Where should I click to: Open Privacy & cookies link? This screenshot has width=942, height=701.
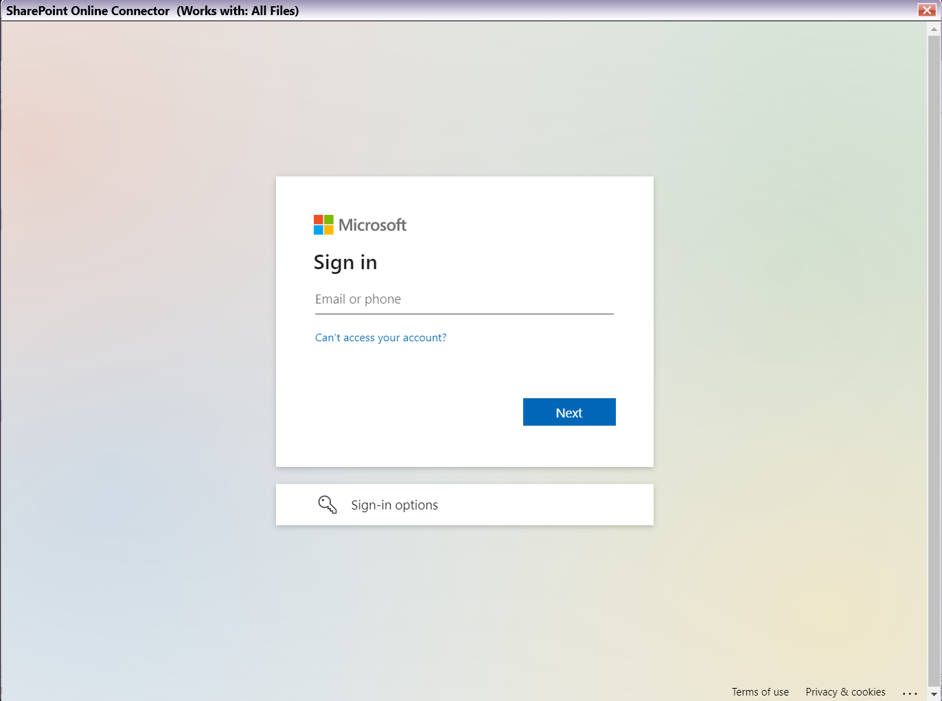(x=845, y=692)
